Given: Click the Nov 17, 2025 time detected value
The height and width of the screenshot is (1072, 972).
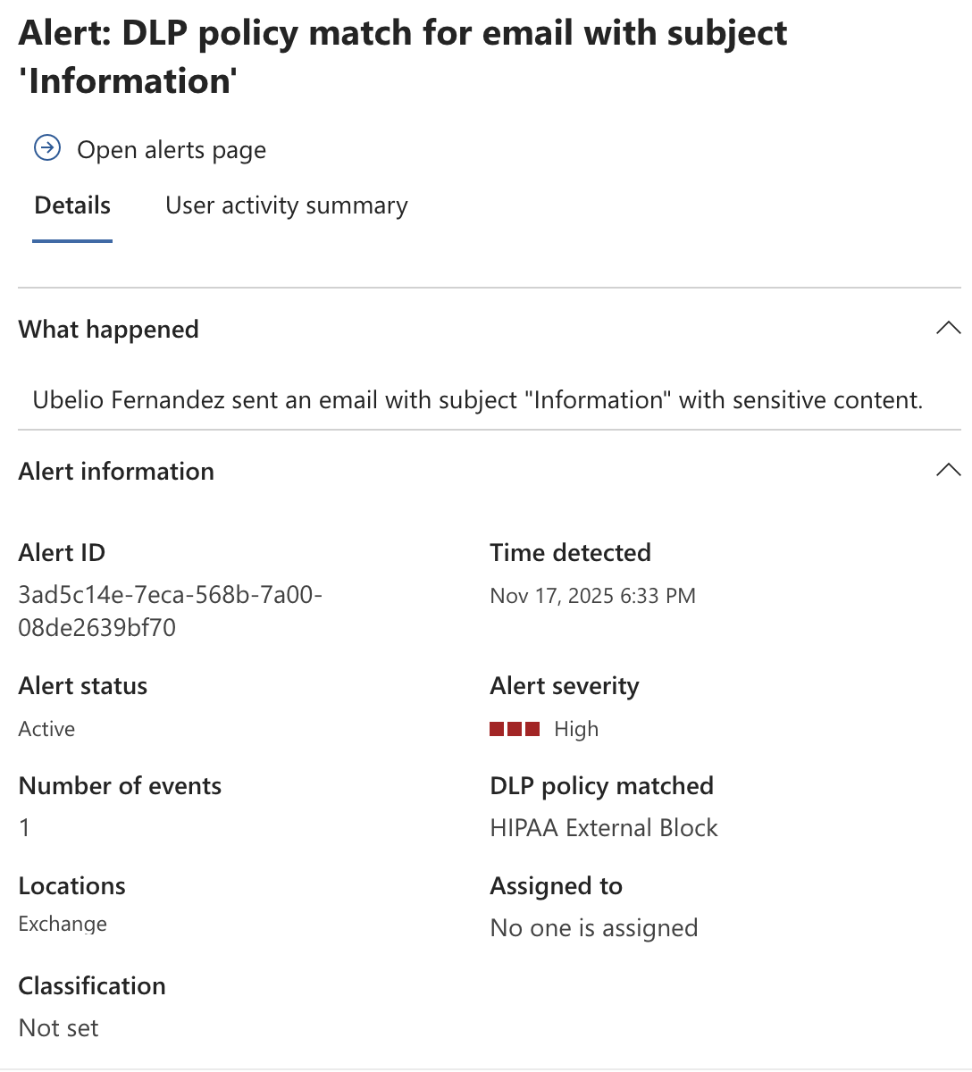Looking at the screenshot, I should pos(592,596).
